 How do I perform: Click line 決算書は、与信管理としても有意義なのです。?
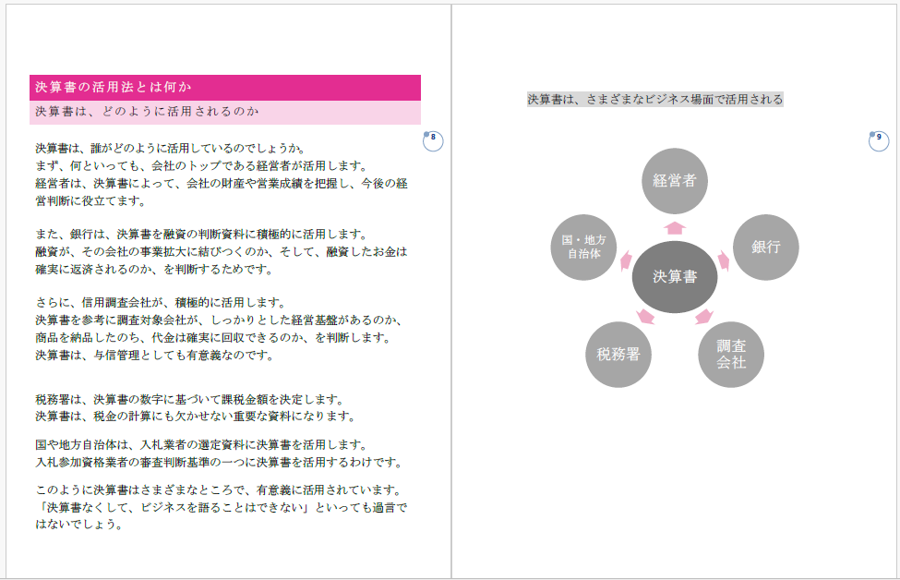click(x=154, y=356)
